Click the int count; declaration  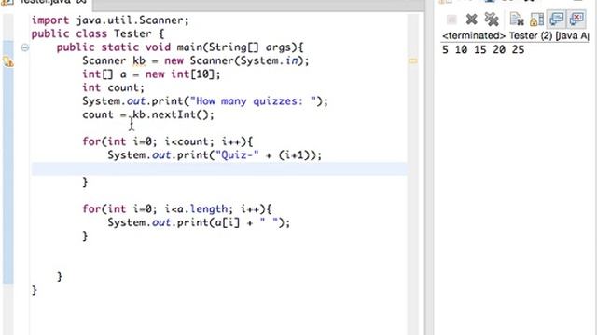(114, 87)
